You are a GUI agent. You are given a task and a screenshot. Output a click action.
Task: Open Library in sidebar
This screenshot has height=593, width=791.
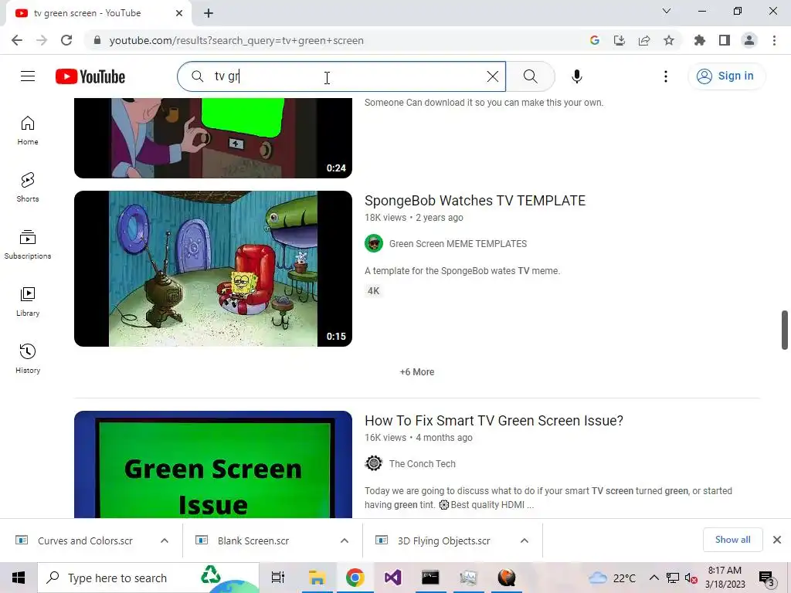[28, 302]
